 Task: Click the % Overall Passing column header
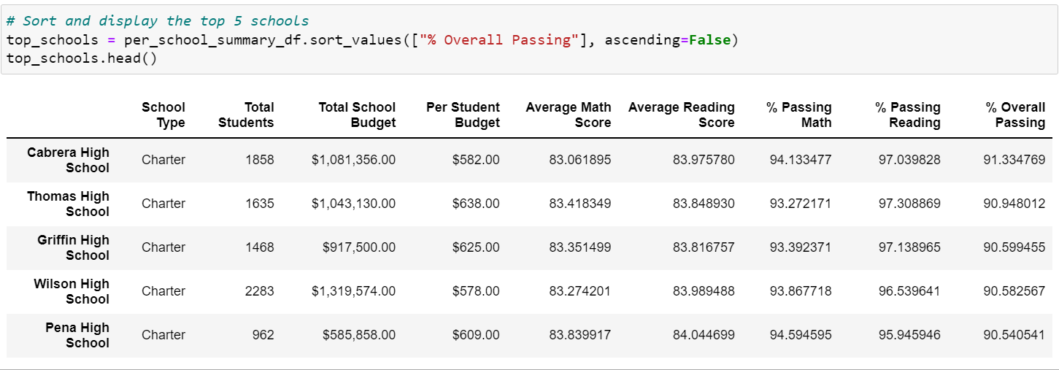(1015, 115)
